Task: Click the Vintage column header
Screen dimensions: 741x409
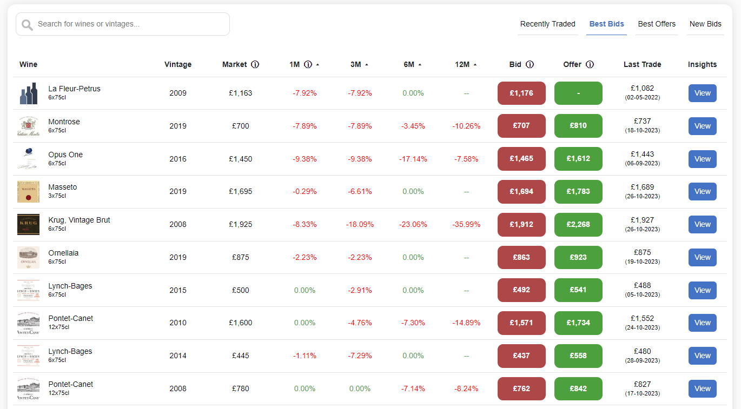Action: (x=178, y=64)
